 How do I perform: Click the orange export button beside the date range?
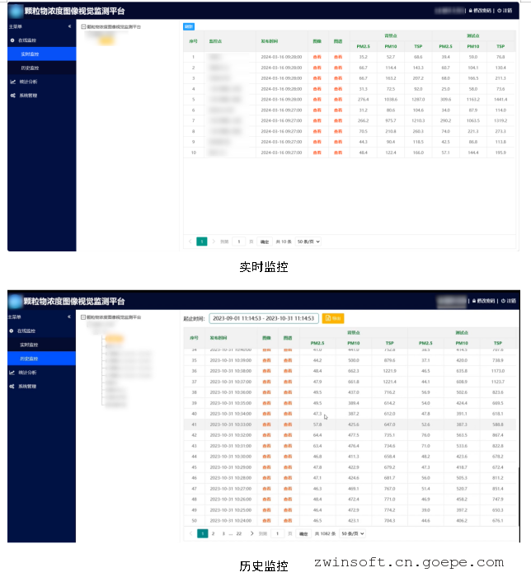click(x=333, y=317)
